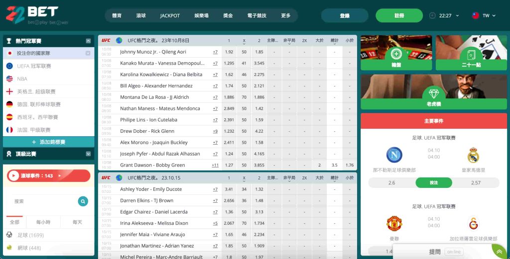Click the Napoli club logo

(394, 155)
